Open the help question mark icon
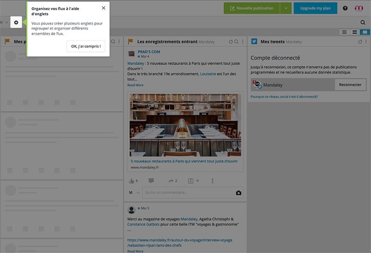Viewport: 371px width, 253px height. 345,8
